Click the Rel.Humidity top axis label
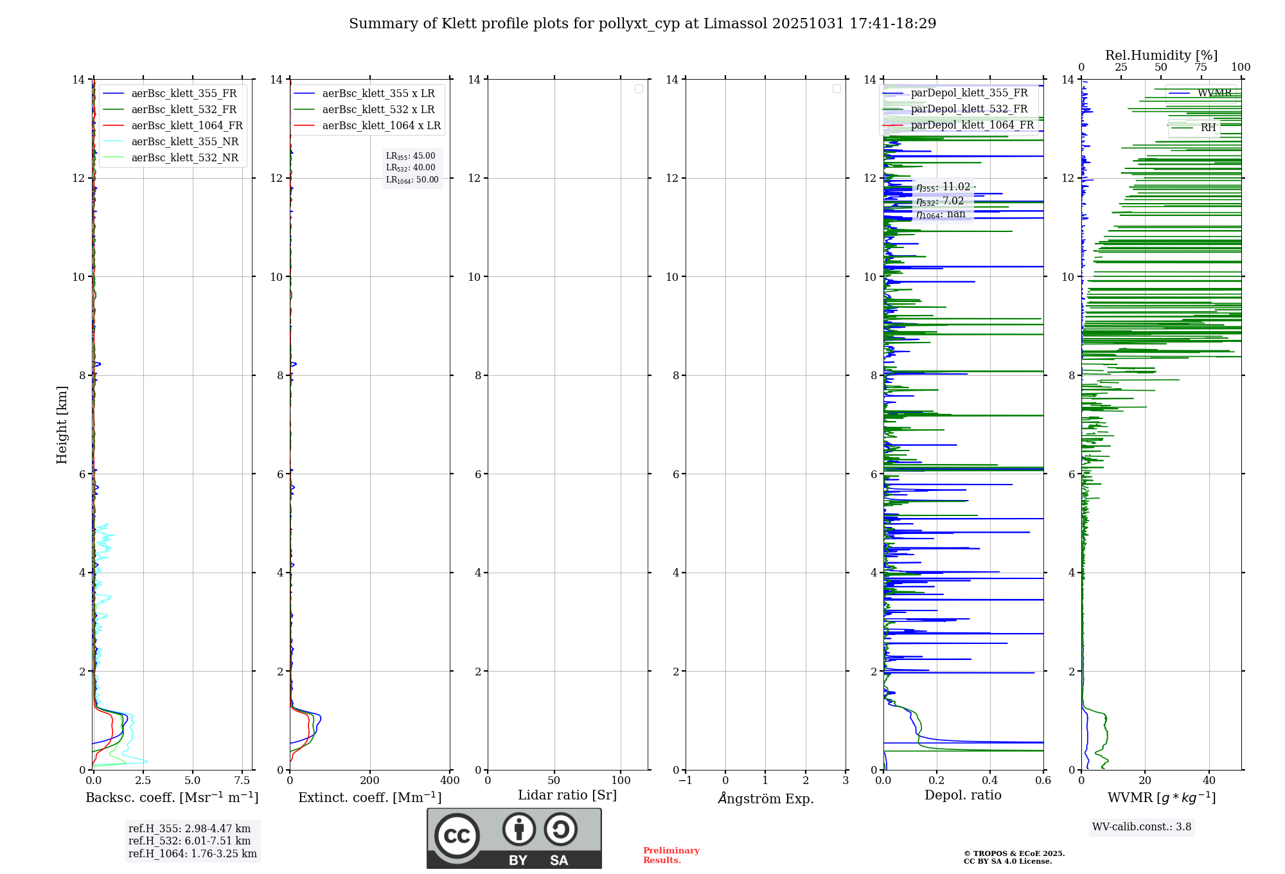1285x874 pixels. [1161, 55]
